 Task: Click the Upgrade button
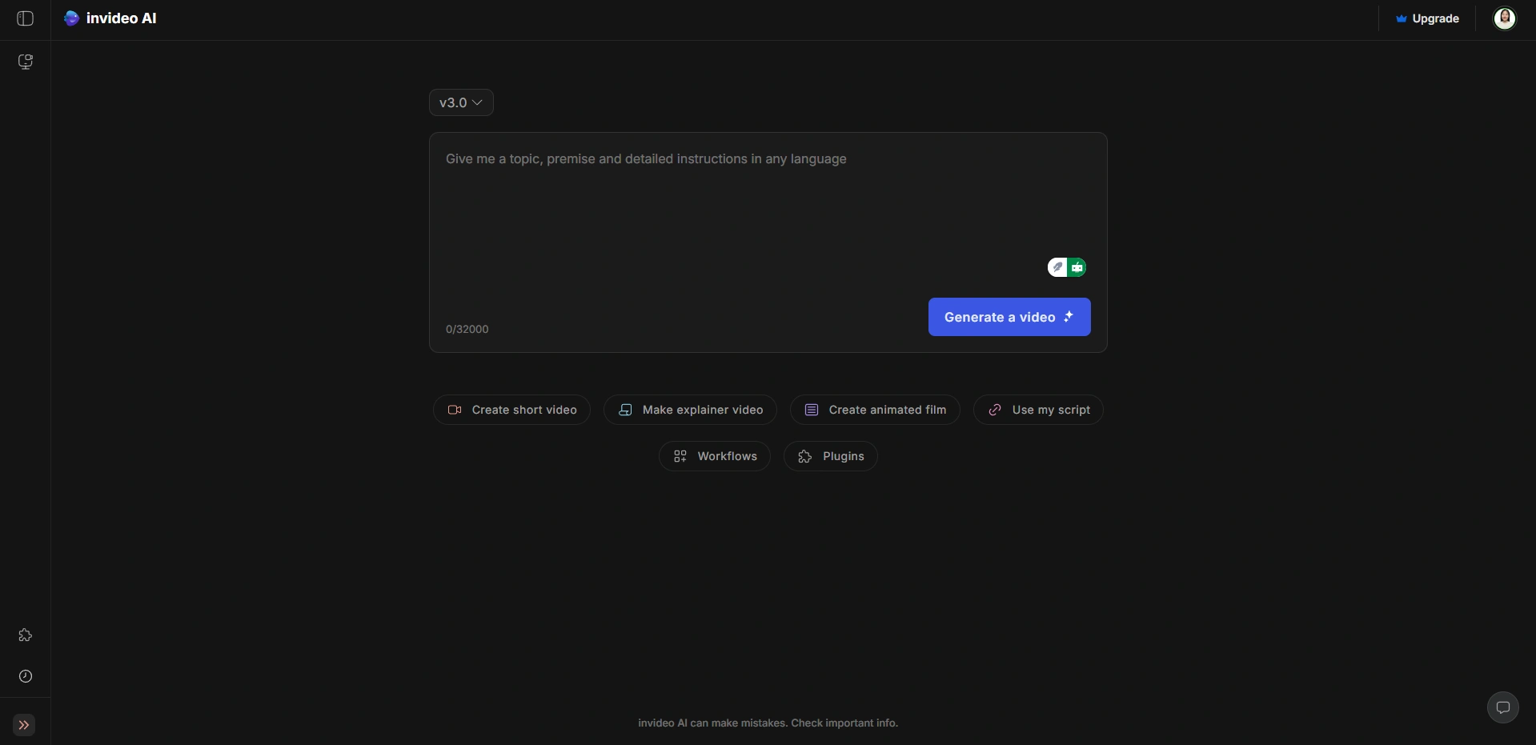(1427, 18)
